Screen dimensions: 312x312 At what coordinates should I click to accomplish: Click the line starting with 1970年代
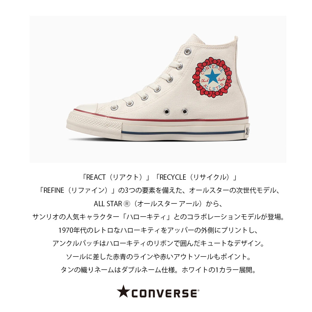coord(158,230)
